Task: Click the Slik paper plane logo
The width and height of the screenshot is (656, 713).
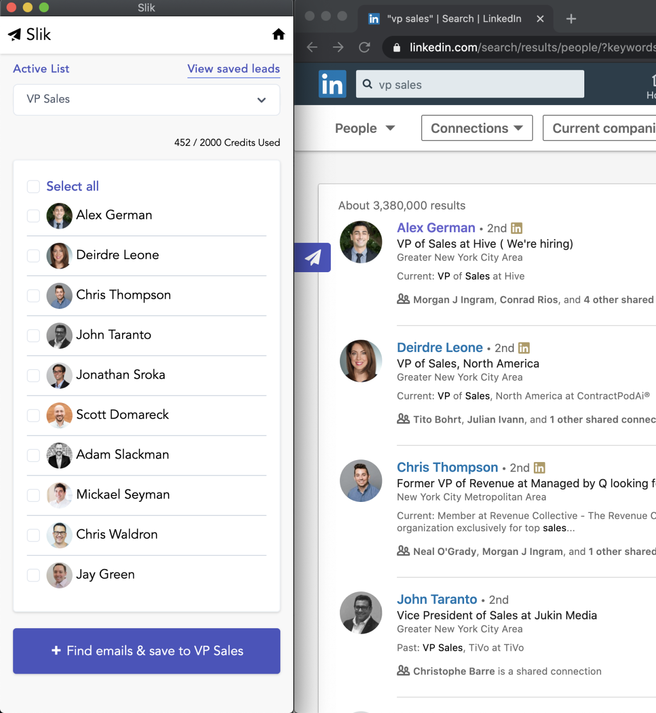Action: click(x=15, y=34)
